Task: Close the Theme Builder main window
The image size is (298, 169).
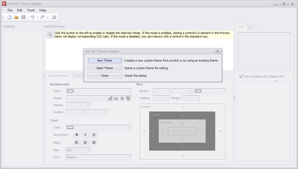Action: [293, 4]
